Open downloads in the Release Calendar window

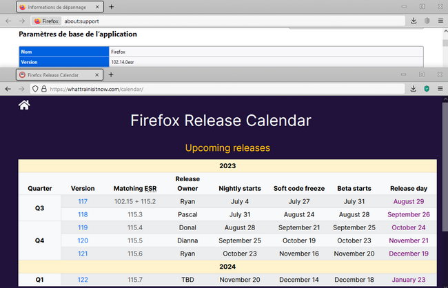[413, 89]
